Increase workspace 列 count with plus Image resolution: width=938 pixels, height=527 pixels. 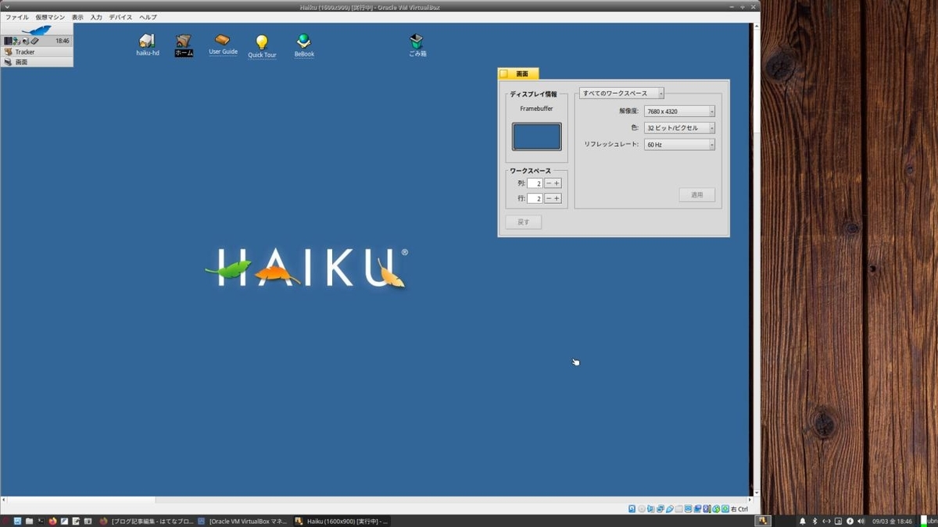click(x=557, y=183)
